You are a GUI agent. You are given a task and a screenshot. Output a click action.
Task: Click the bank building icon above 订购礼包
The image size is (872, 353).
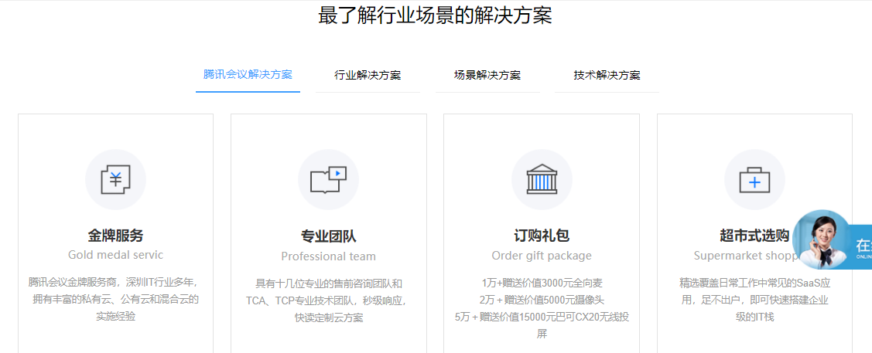point(542,180)
